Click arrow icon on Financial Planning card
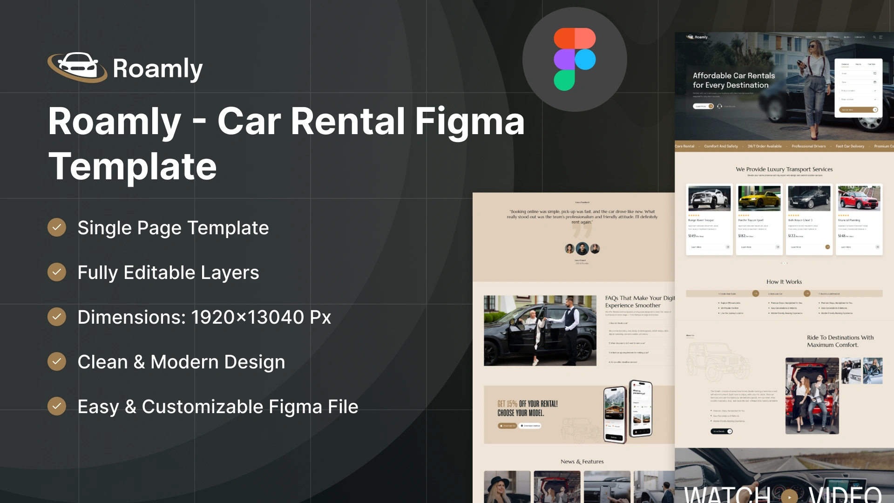 (x=877, y=247)
